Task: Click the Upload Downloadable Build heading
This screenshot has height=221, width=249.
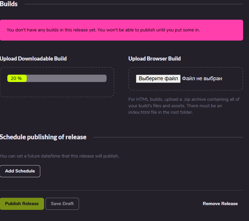Action: (33, 59)
